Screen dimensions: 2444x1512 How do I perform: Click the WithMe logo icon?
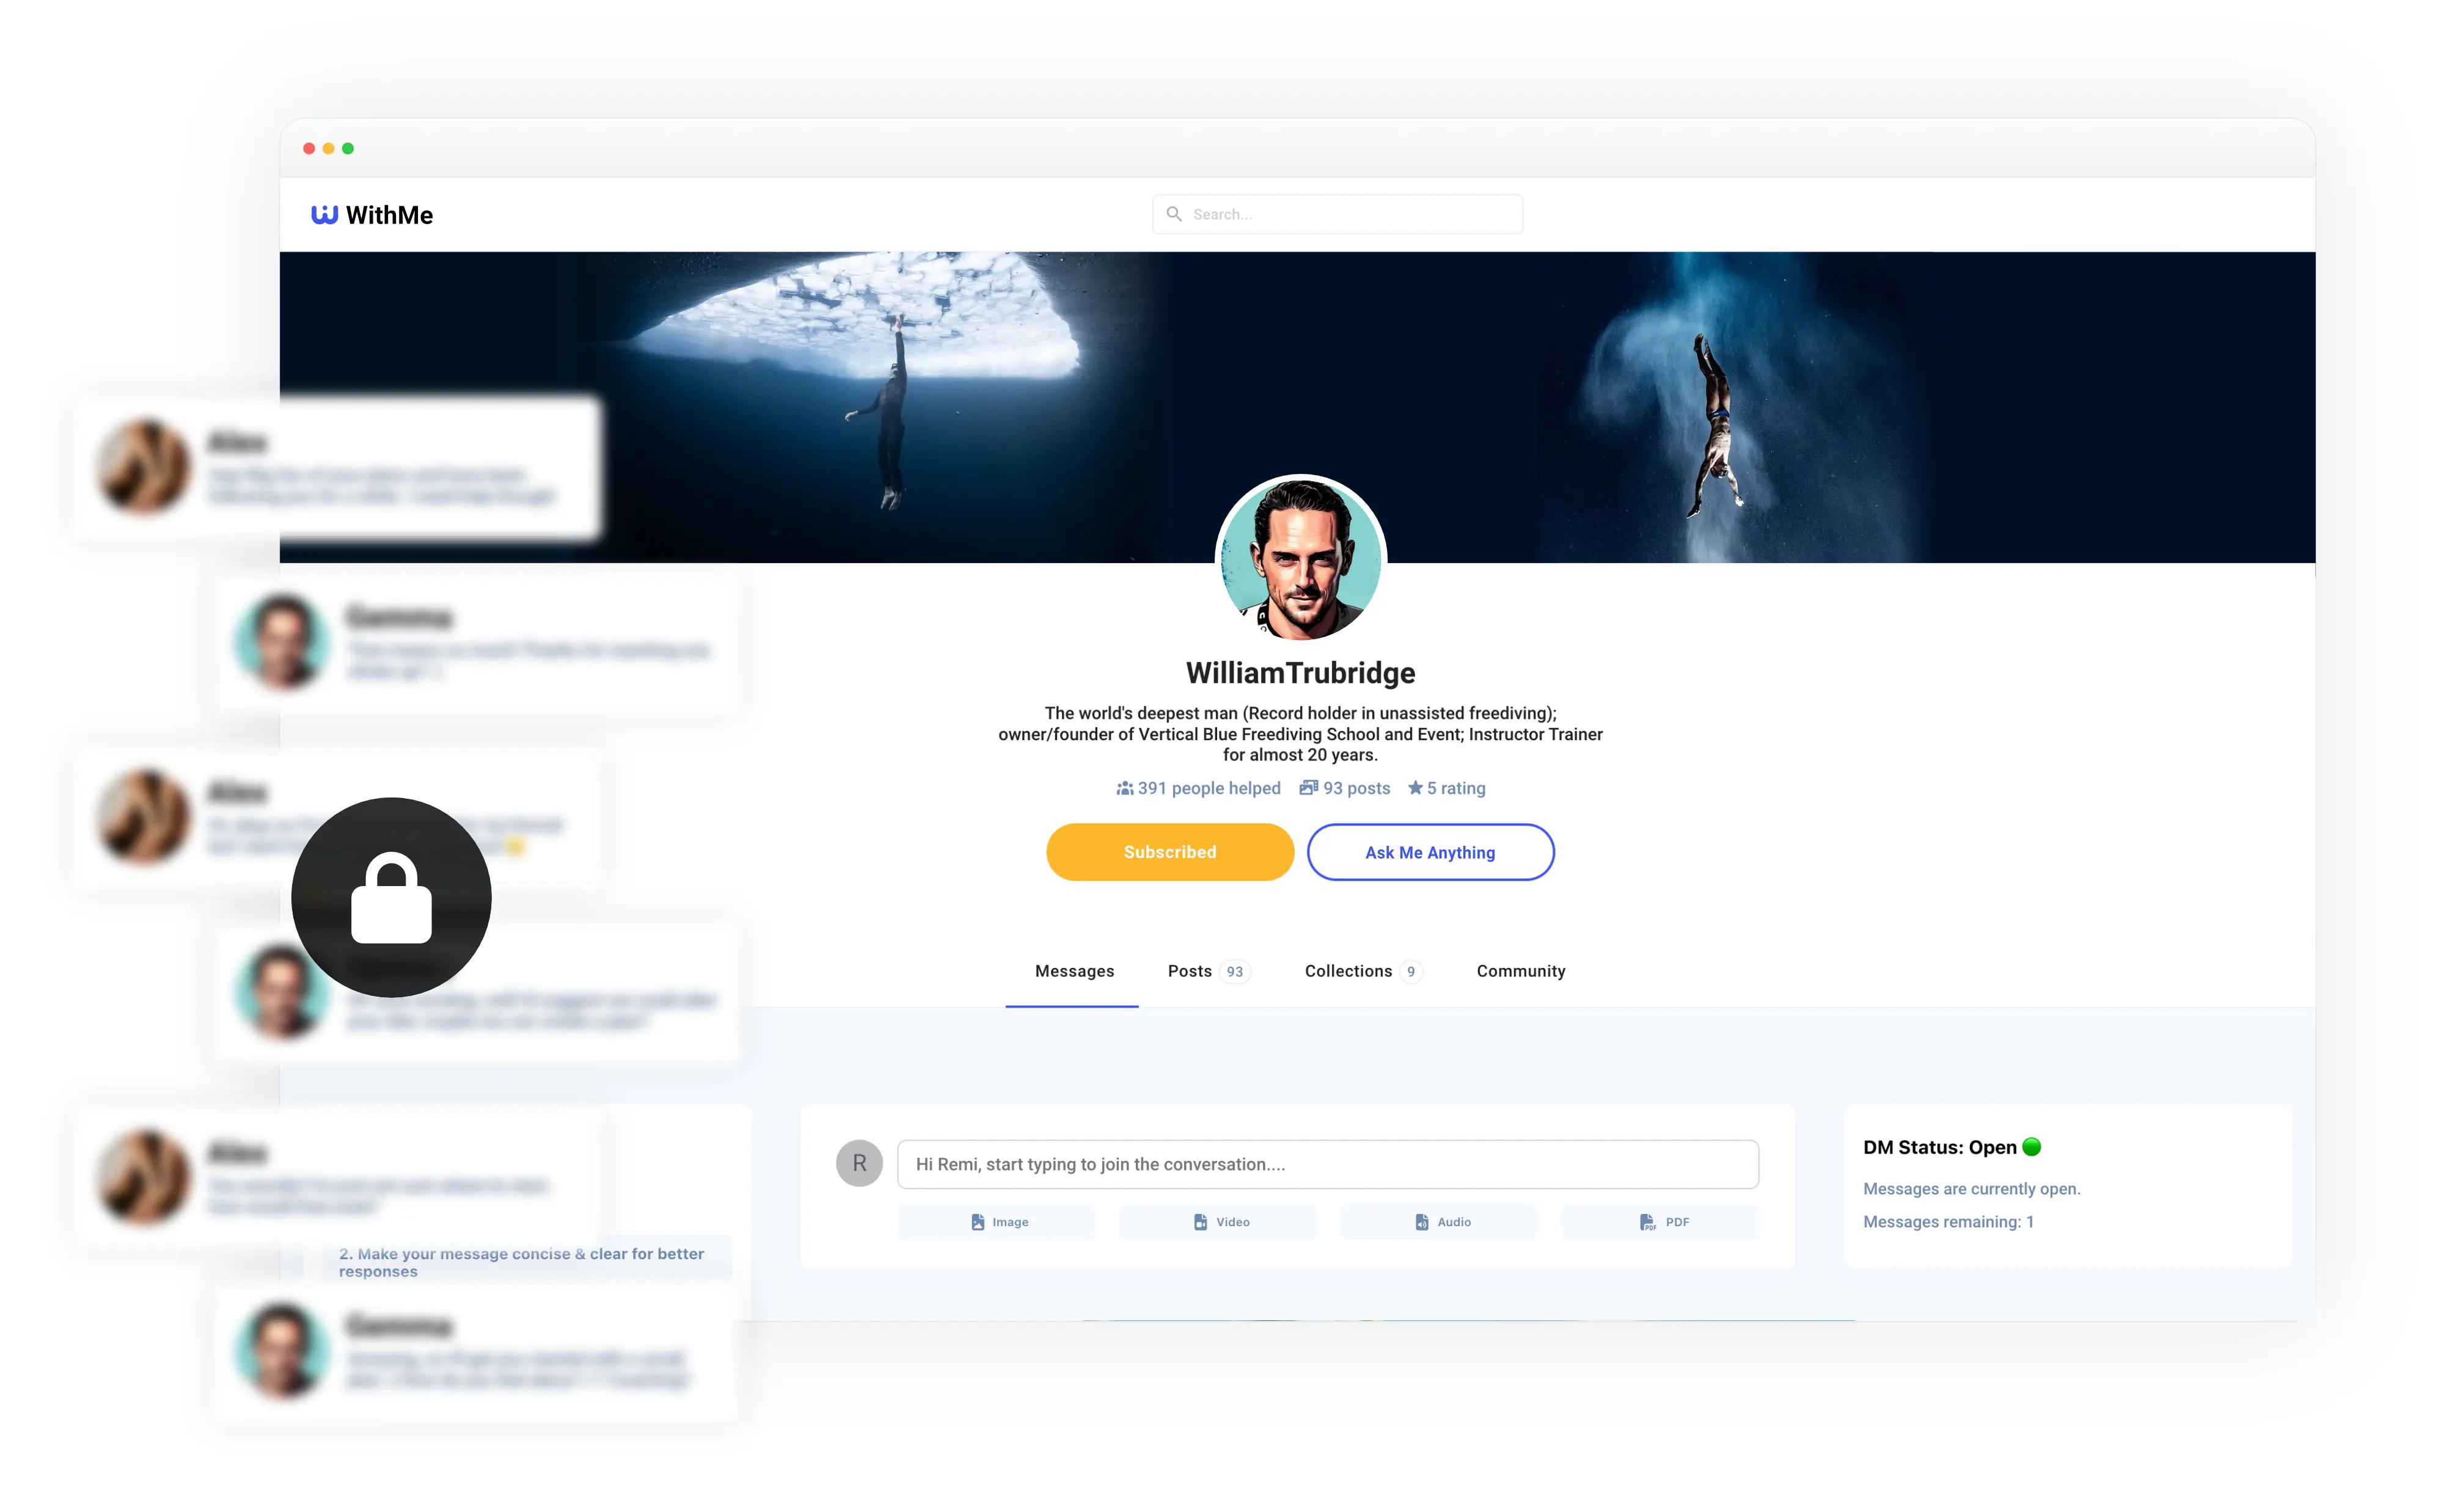coord(324,215)
